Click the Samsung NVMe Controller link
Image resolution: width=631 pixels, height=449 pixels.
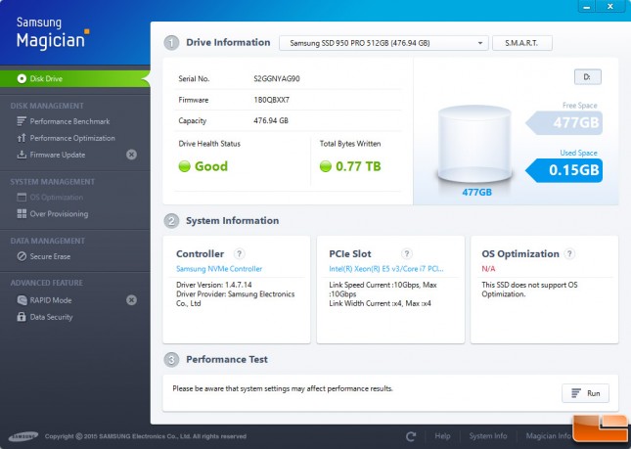click(219, 269)
